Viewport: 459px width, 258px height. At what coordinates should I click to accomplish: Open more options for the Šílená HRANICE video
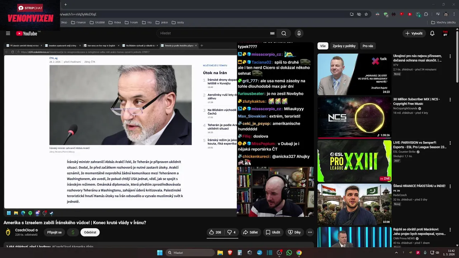[x=450, y=186]
